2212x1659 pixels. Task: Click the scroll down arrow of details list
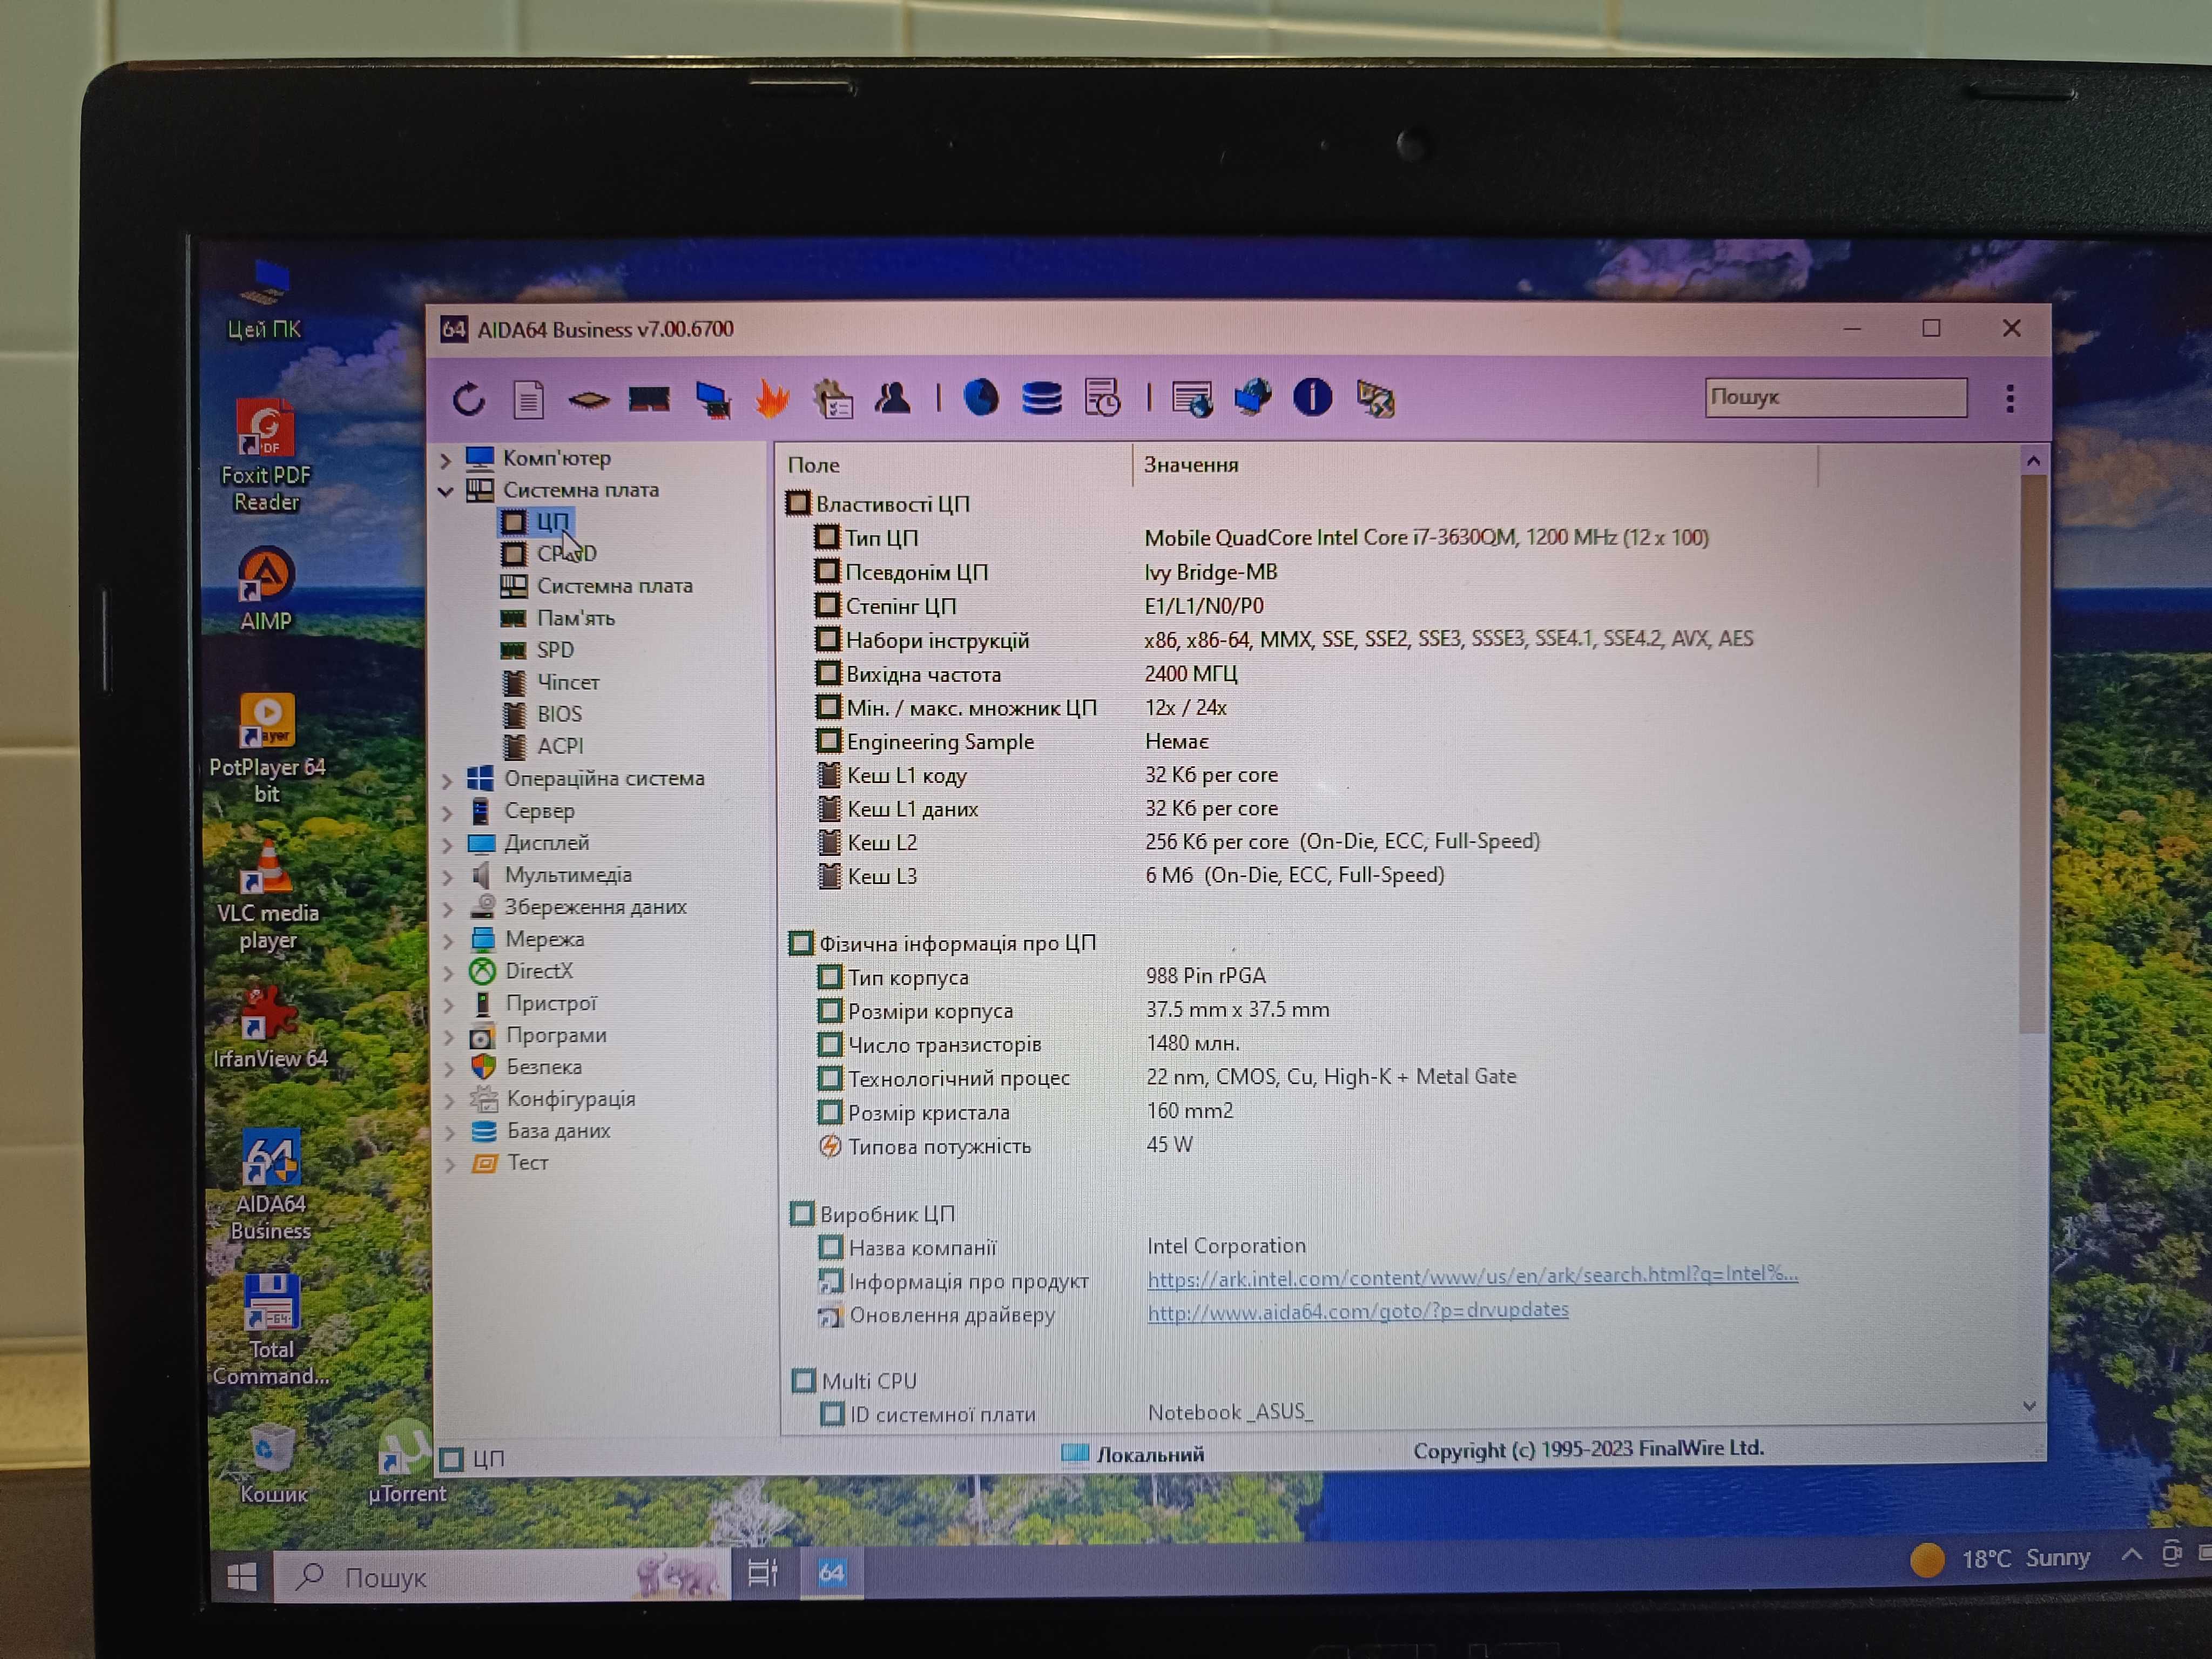[x=2029, y=1405]
